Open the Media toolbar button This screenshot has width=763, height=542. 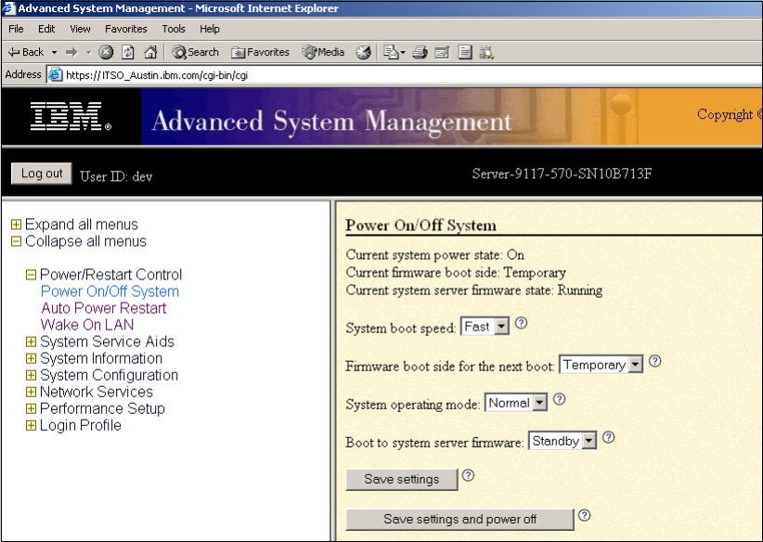click(323, 52)
